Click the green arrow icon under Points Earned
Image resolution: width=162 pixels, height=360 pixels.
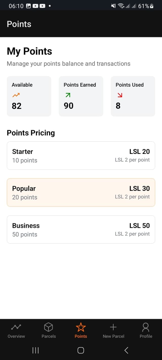[x=68, y=95]
